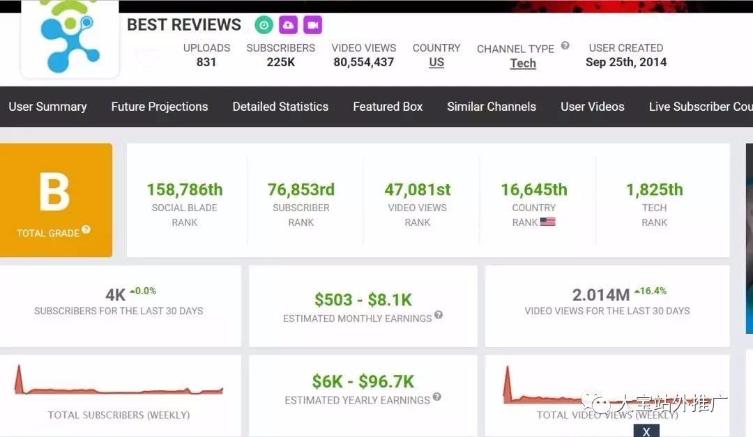Screen dimensions: 753x437
Task: Click the $503 - $8.1K monthly earnings
Action: [x=363, y=300]
